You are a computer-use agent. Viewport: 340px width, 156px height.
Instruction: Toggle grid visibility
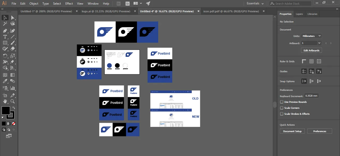[x=312, y=61]
